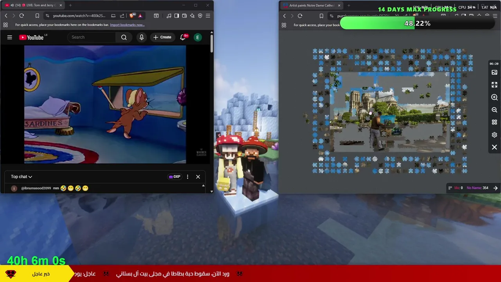
Task: Start voice search with microphone icon
Action: (142, 37)
